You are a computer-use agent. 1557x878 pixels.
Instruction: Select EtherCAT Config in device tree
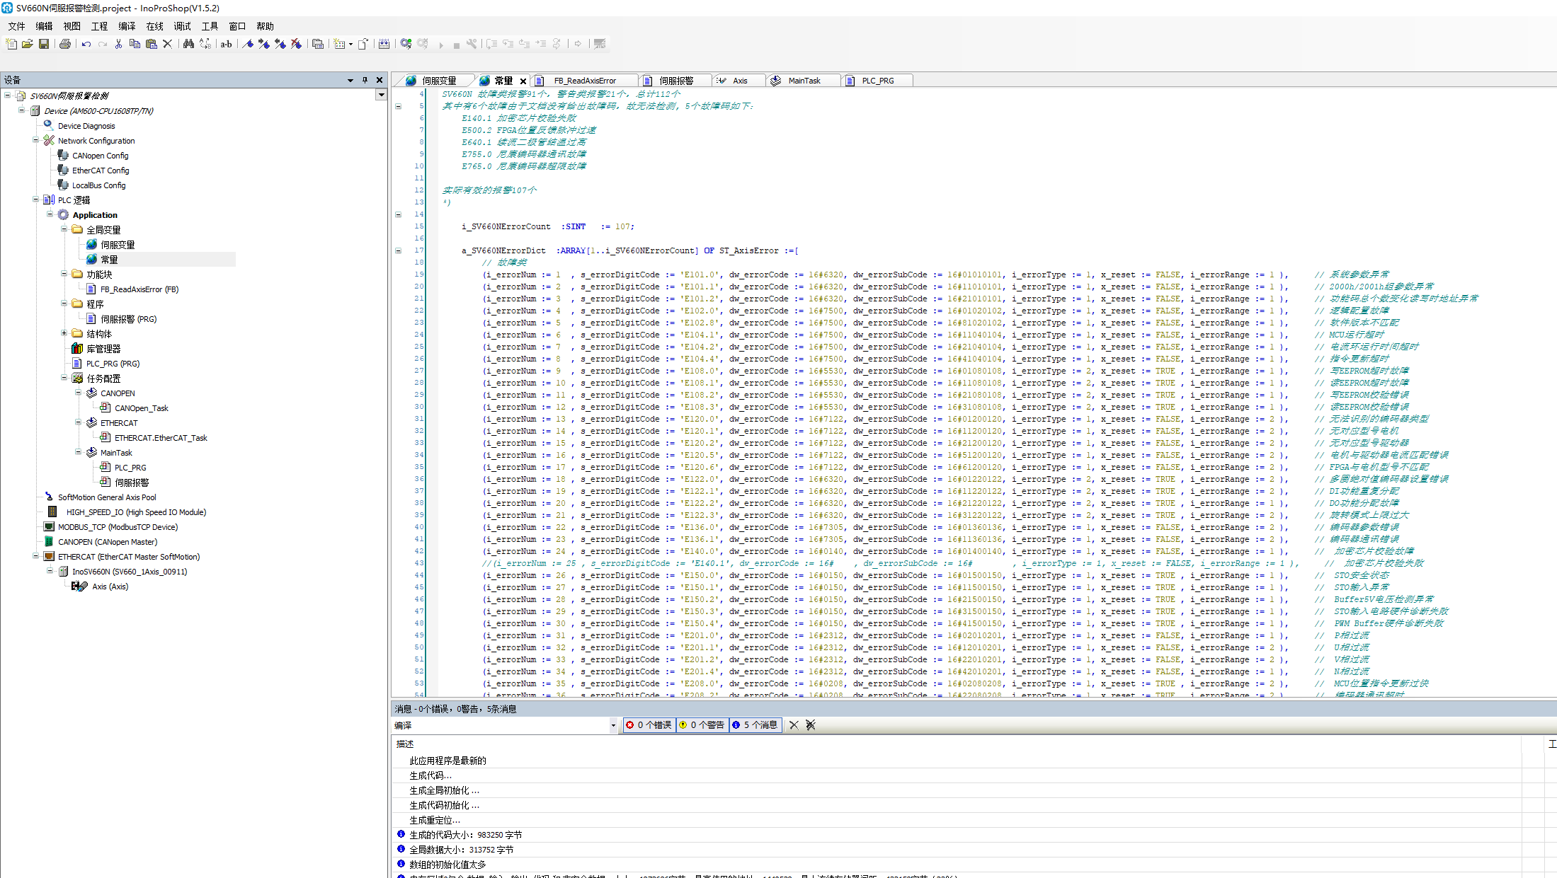[x=101, y=170]
